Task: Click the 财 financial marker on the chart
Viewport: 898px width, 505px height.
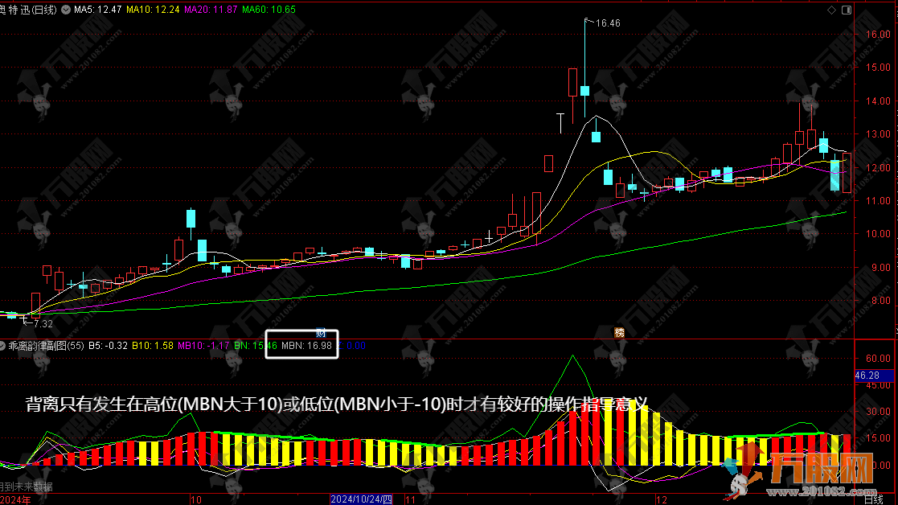Action: (x=321, y=333)
